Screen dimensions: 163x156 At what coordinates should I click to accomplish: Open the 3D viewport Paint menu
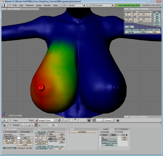31,120
